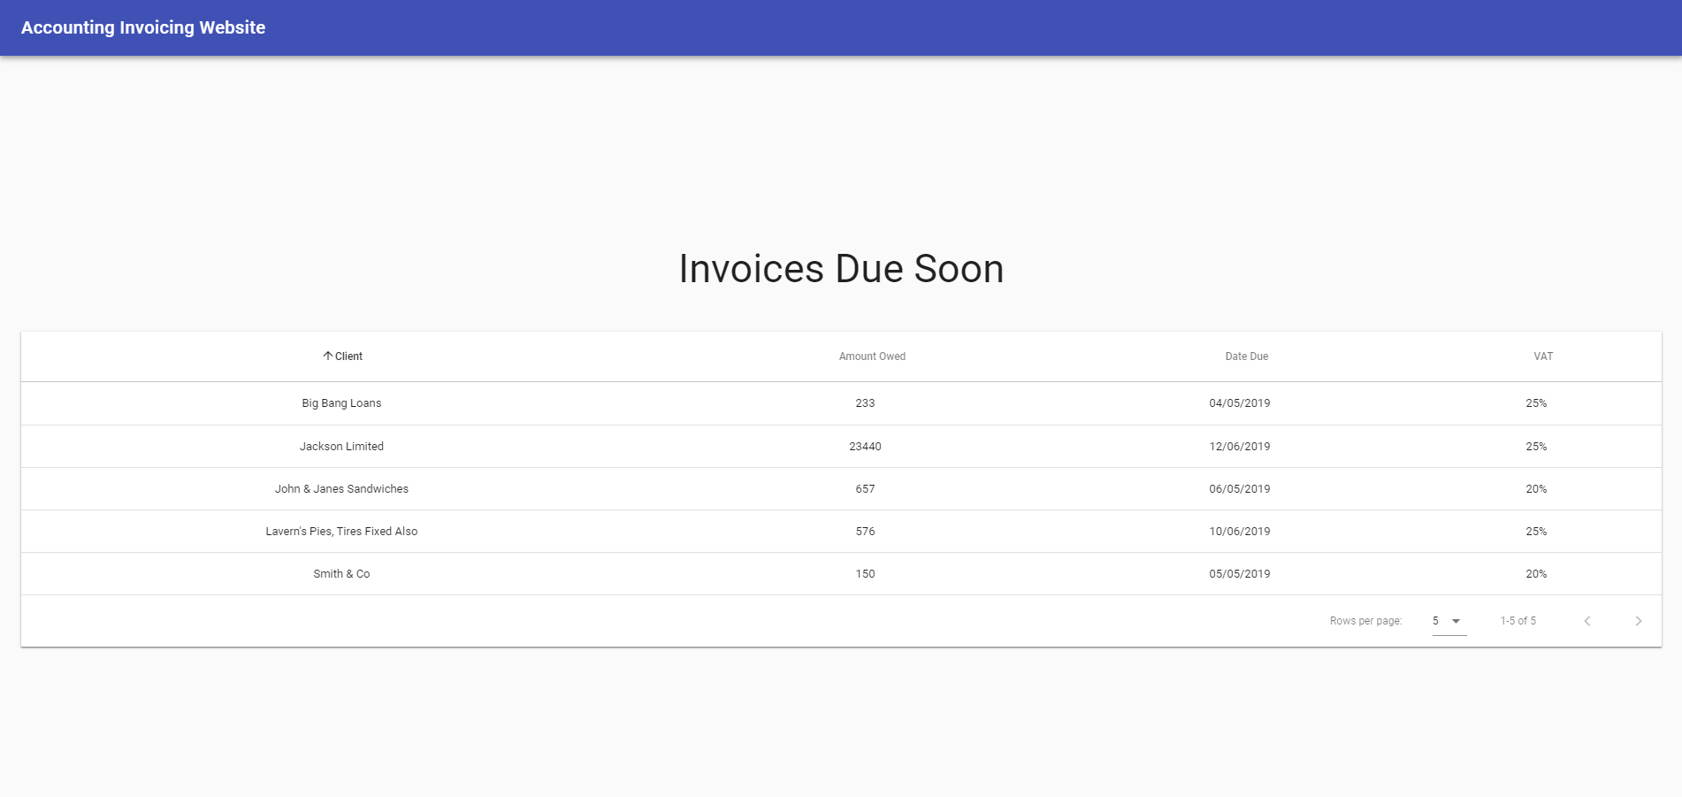Open the rows per page dropdown
This screenshot has width=1682, height=797.
[1449, 621]
